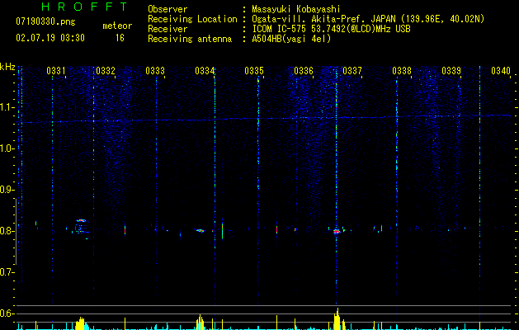Click the 0340 time marker
The height and width of the screenshot is (330, 519).
(x=501, y=71)
